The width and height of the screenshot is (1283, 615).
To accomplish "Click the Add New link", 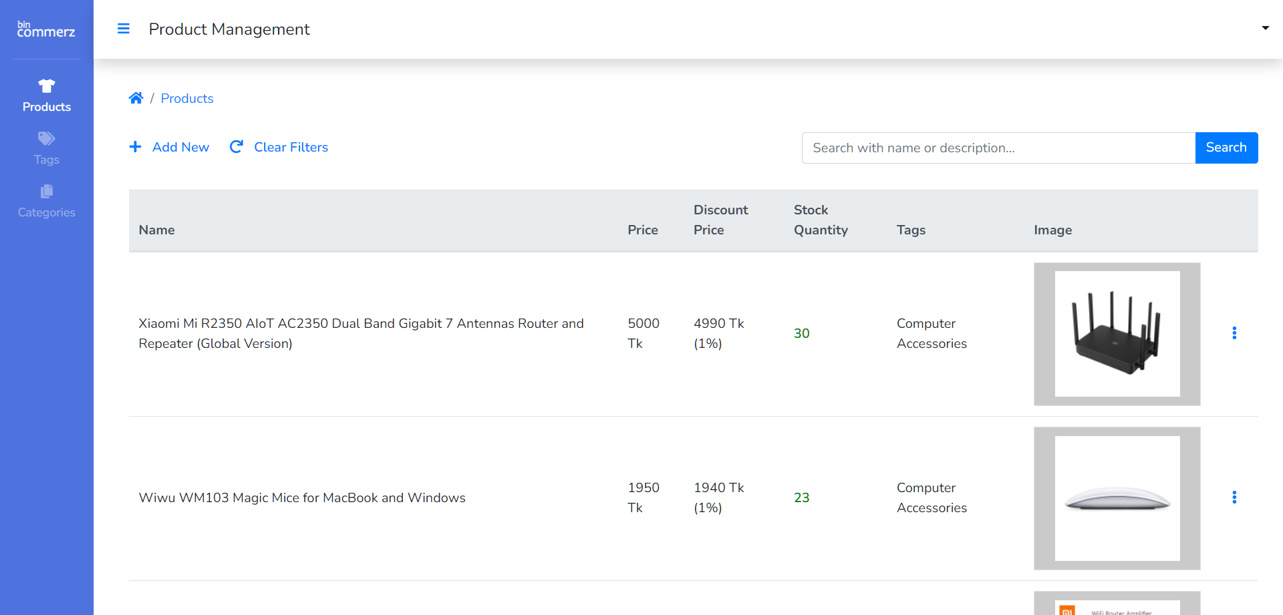I will click(x=180, y=147).
